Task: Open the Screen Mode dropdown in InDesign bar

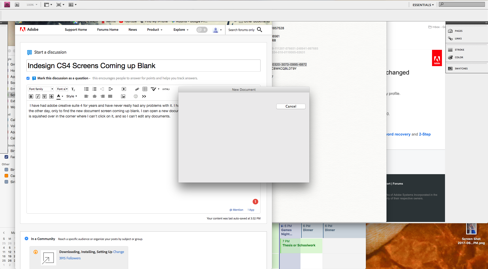Action: coord(60,5)
